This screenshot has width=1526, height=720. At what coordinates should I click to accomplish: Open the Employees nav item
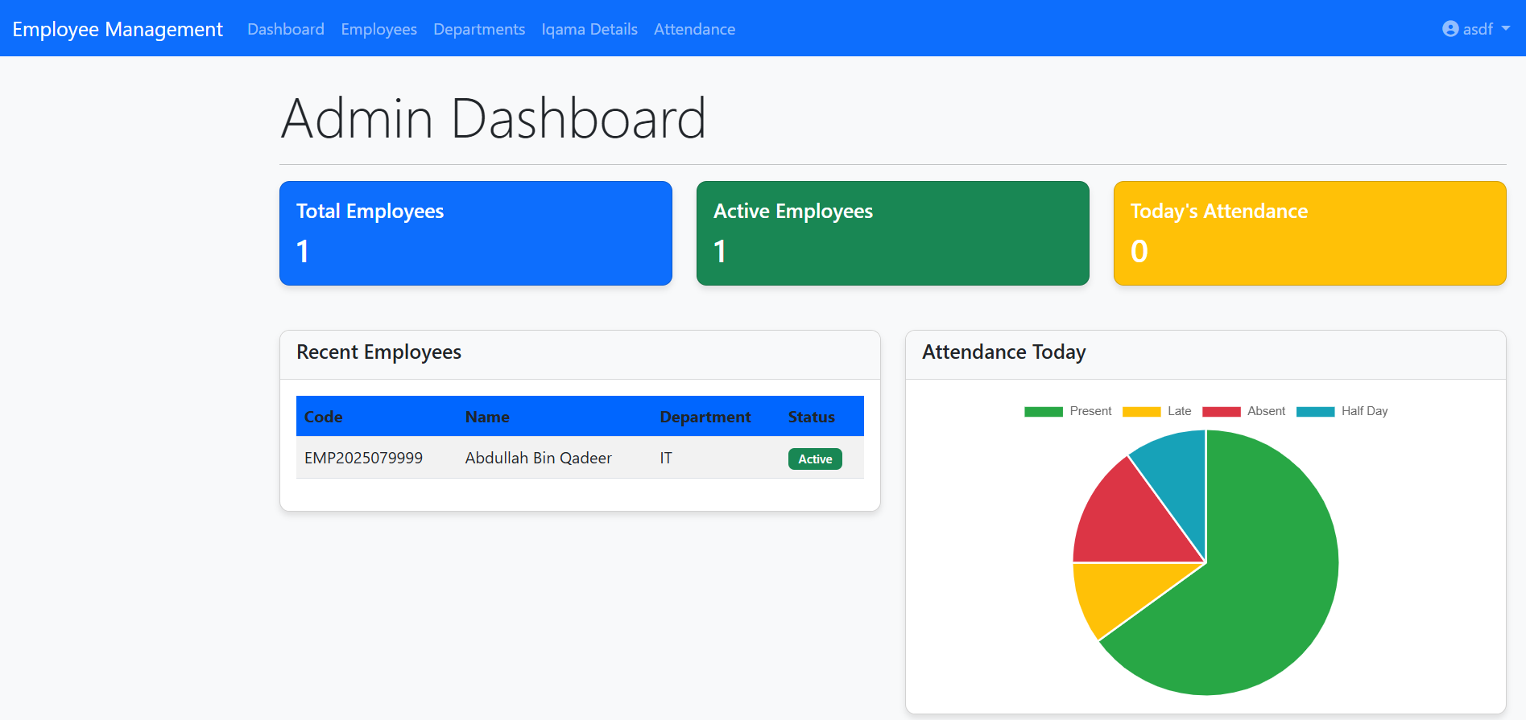click(379, 29)
